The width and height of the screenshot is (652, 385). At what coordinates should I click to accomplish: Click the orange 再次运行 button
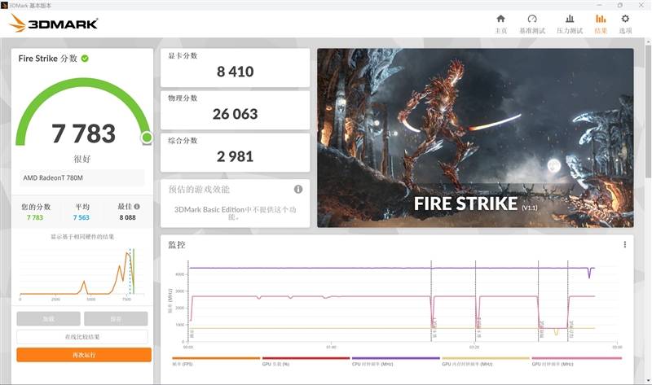(x=84, y=355)
